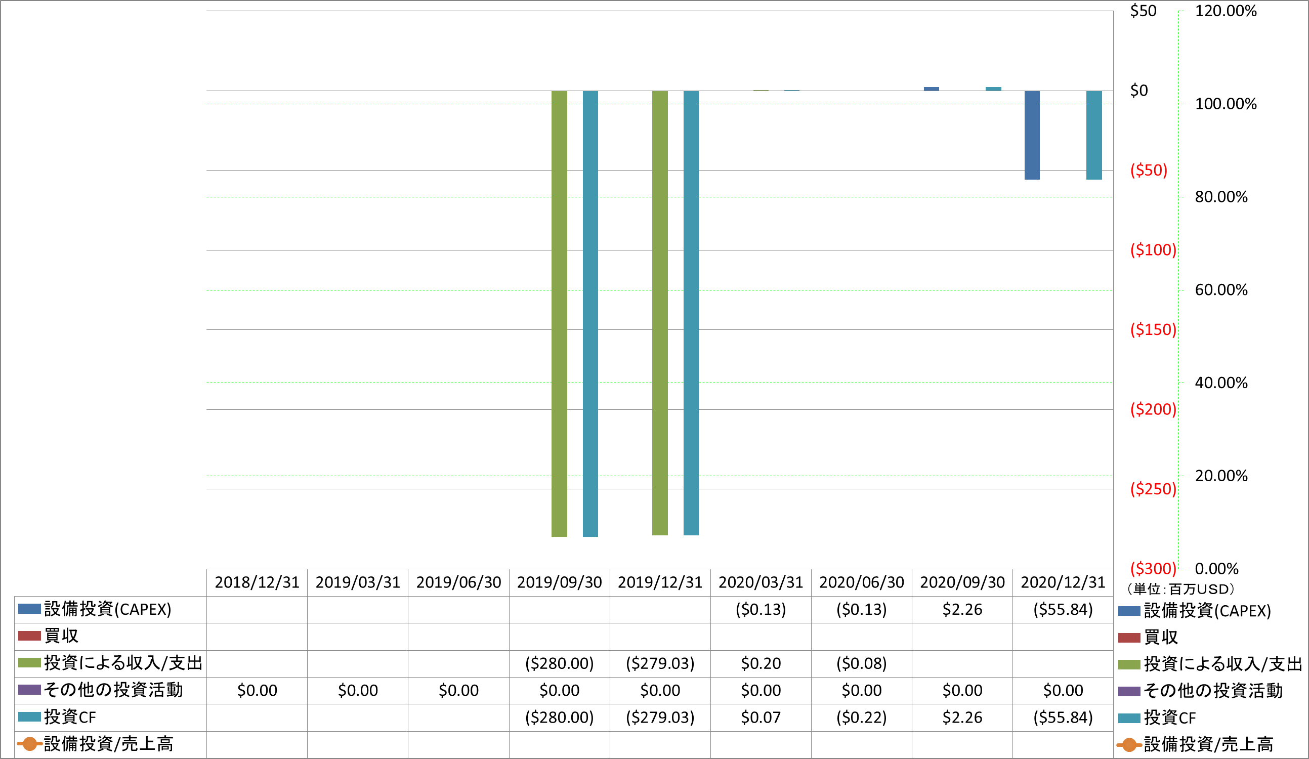
Task: Click the 投資CF ($55.84) cell under 2020/12/31
Action: click(1063, 718)
